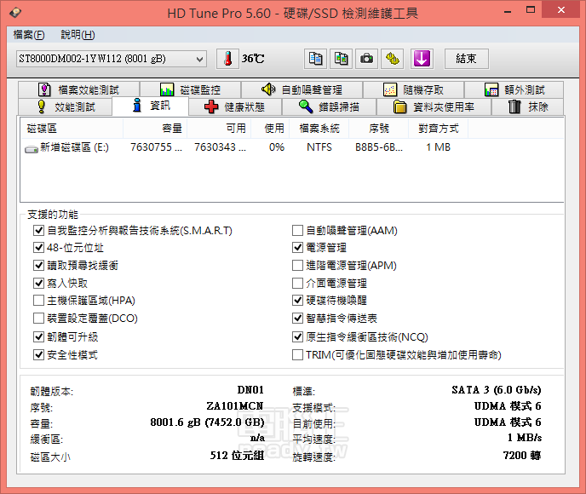
Task: Switch to the 效能測試 tab
Action: click(65, 106)
